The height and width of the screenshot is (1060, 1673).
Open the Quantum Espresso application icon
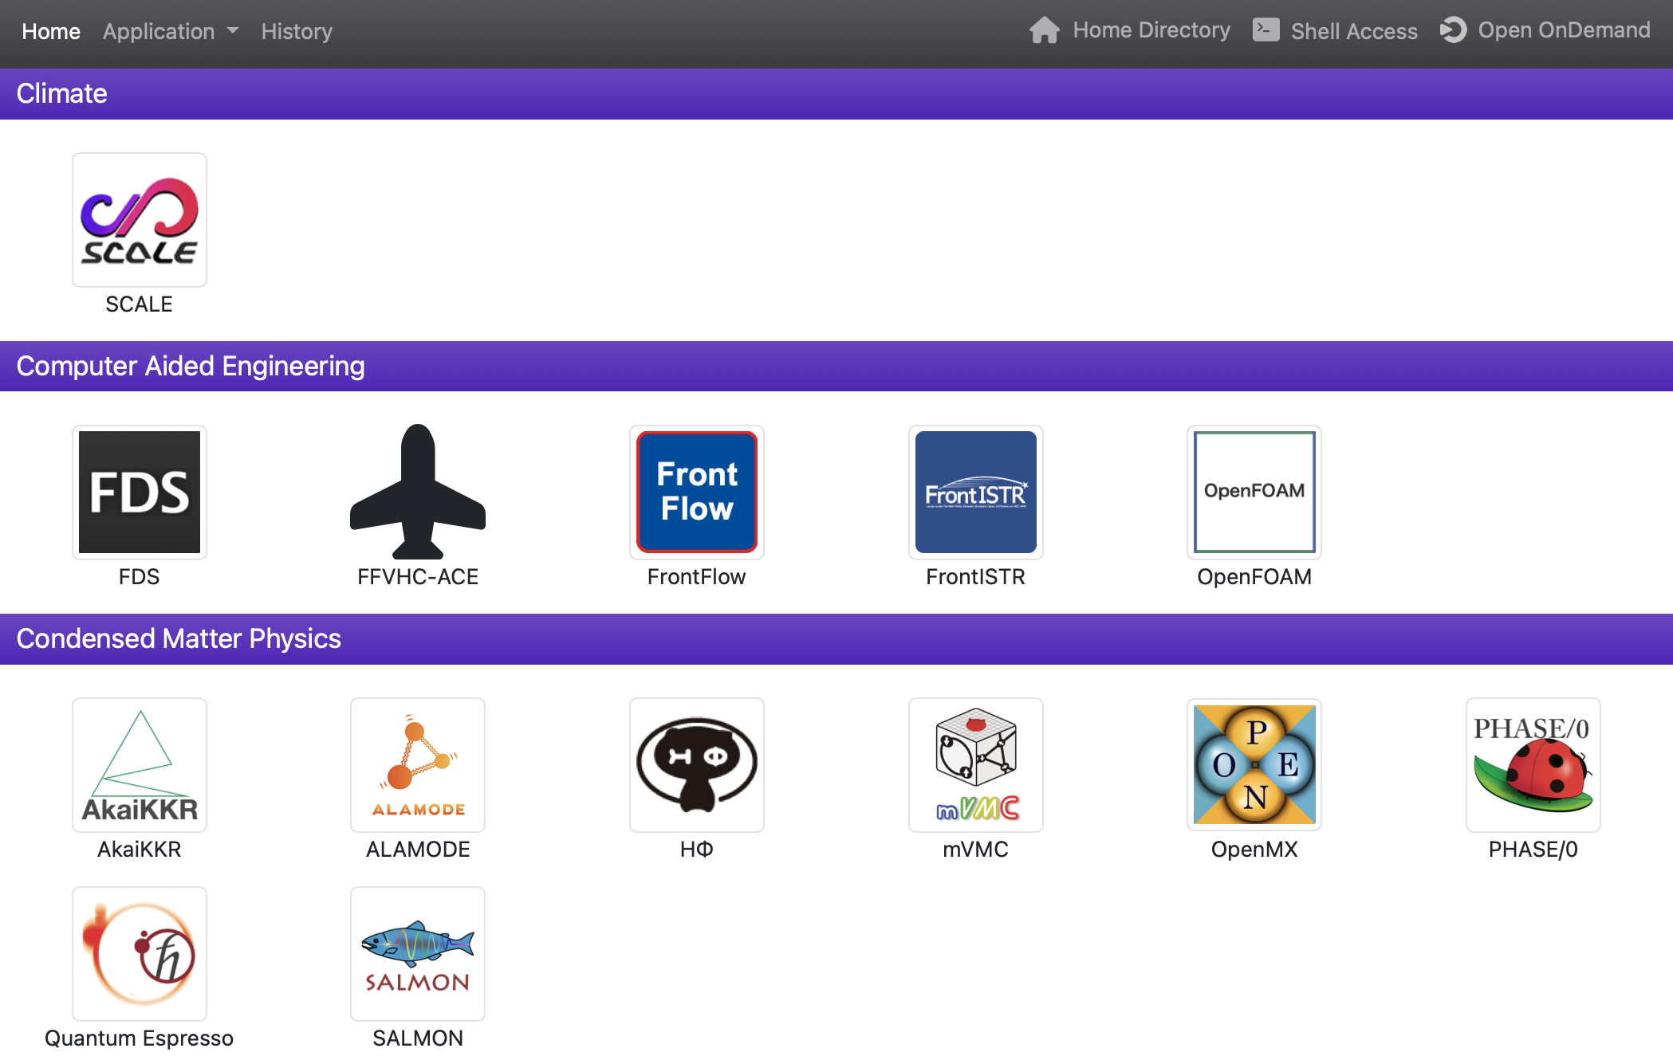pyautogui.click(x=139, y=953)
